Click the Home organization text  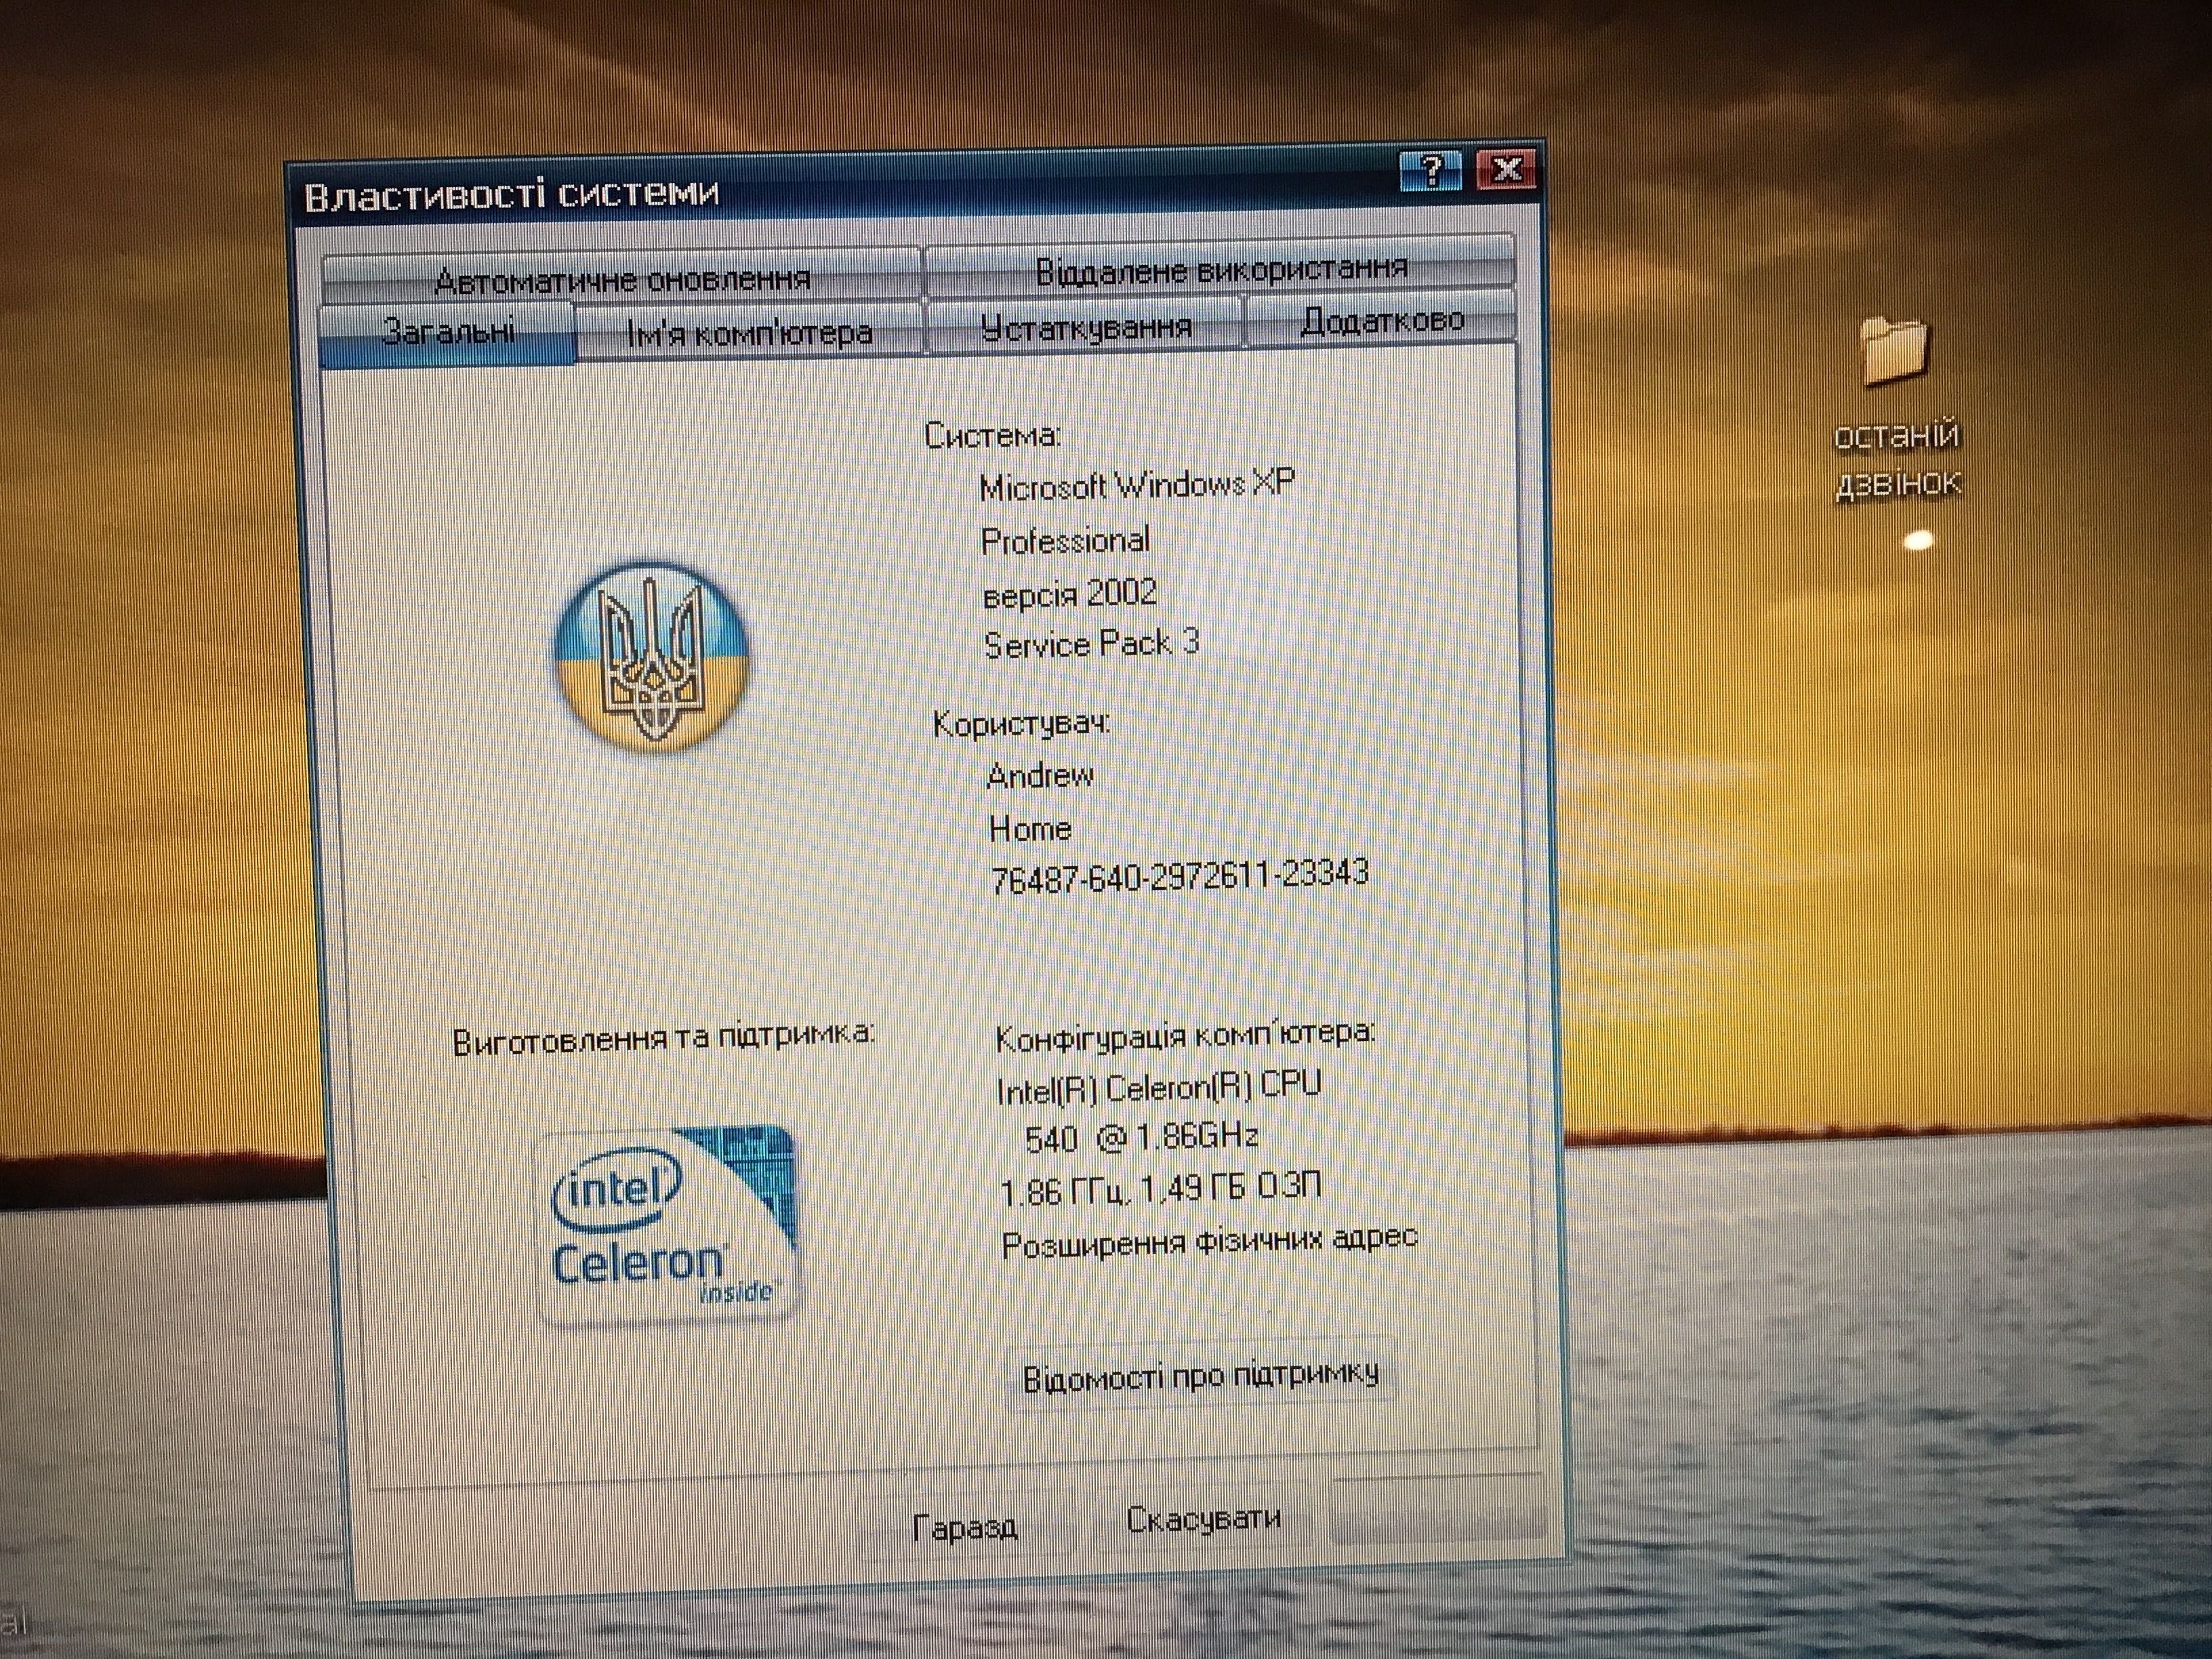(x=1030, y=828)
